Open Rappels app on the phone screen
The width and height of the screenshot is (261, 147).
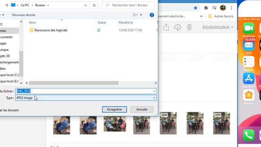click(x=248, y=62)
